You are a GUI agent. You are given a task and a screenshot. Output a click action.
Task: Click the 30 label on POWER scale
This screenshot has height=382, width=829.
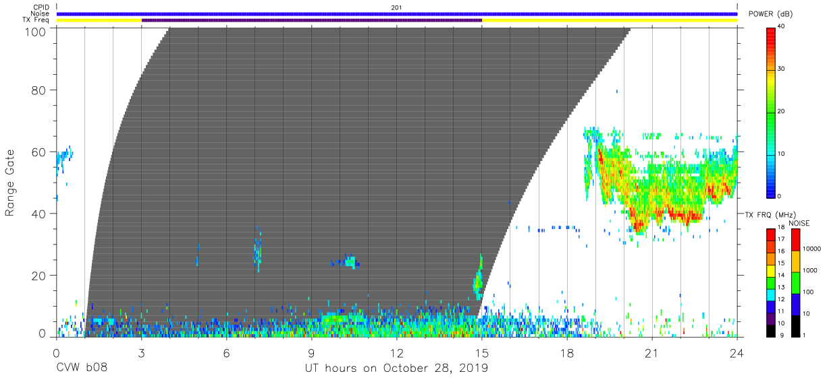point(781,69)
